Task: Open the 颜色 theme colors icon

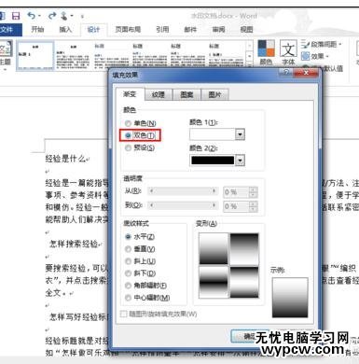Action: pyautogui.click(x=266, y=52)
